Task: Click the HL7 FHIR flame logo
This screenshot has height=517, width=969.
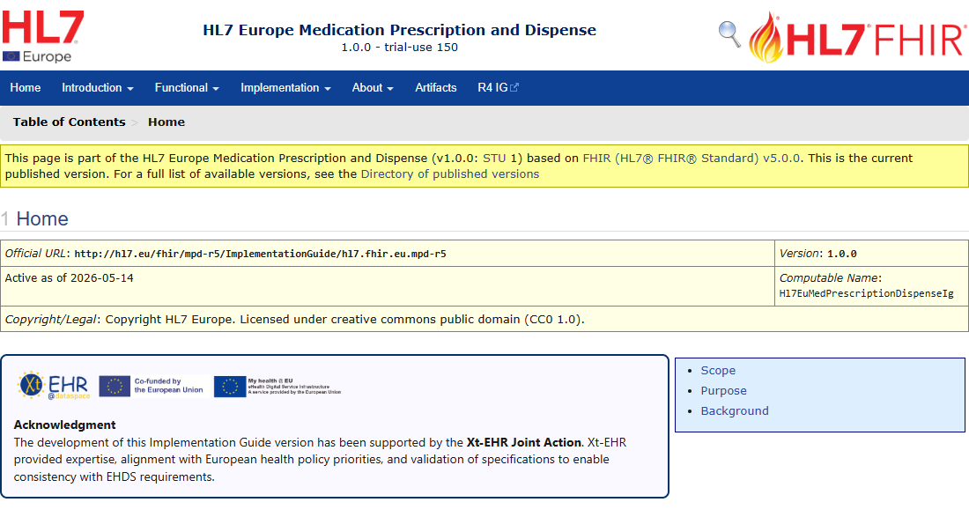Action: pos(858,37)
